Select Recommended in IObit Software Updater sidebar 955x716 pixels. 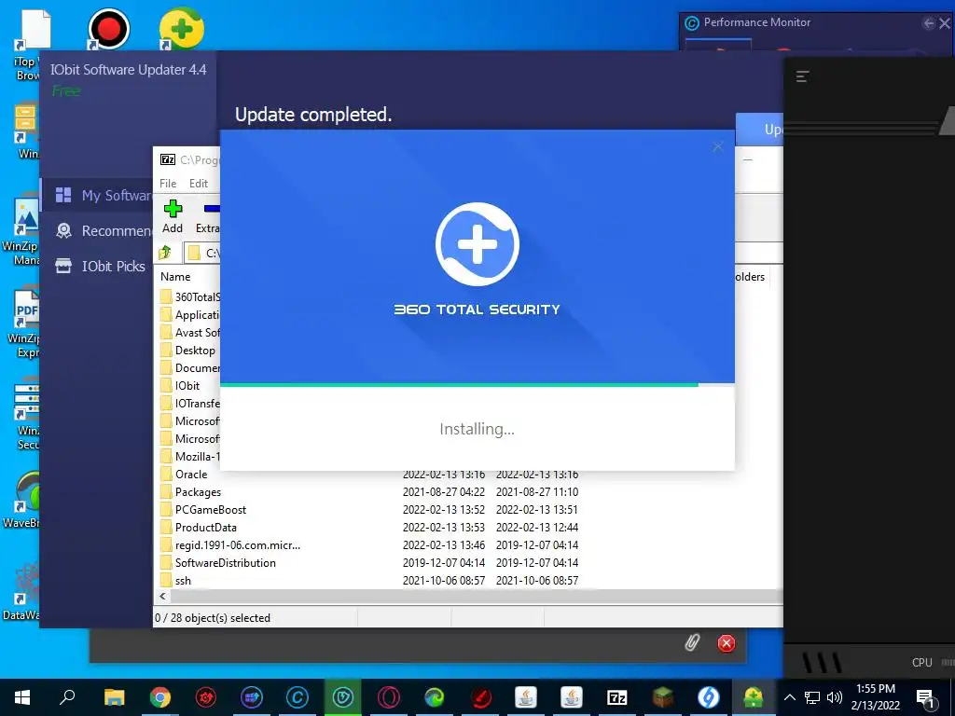(97, 231)
